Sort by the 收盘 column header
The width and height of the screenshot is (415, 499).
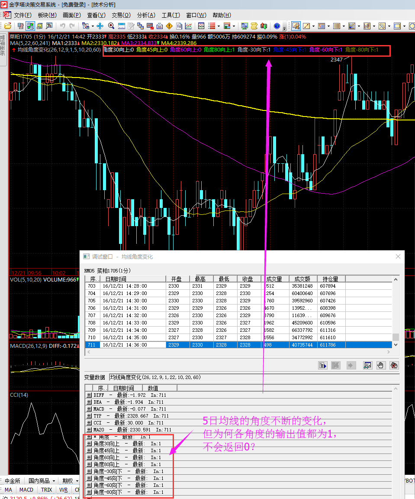click(249, 279)
